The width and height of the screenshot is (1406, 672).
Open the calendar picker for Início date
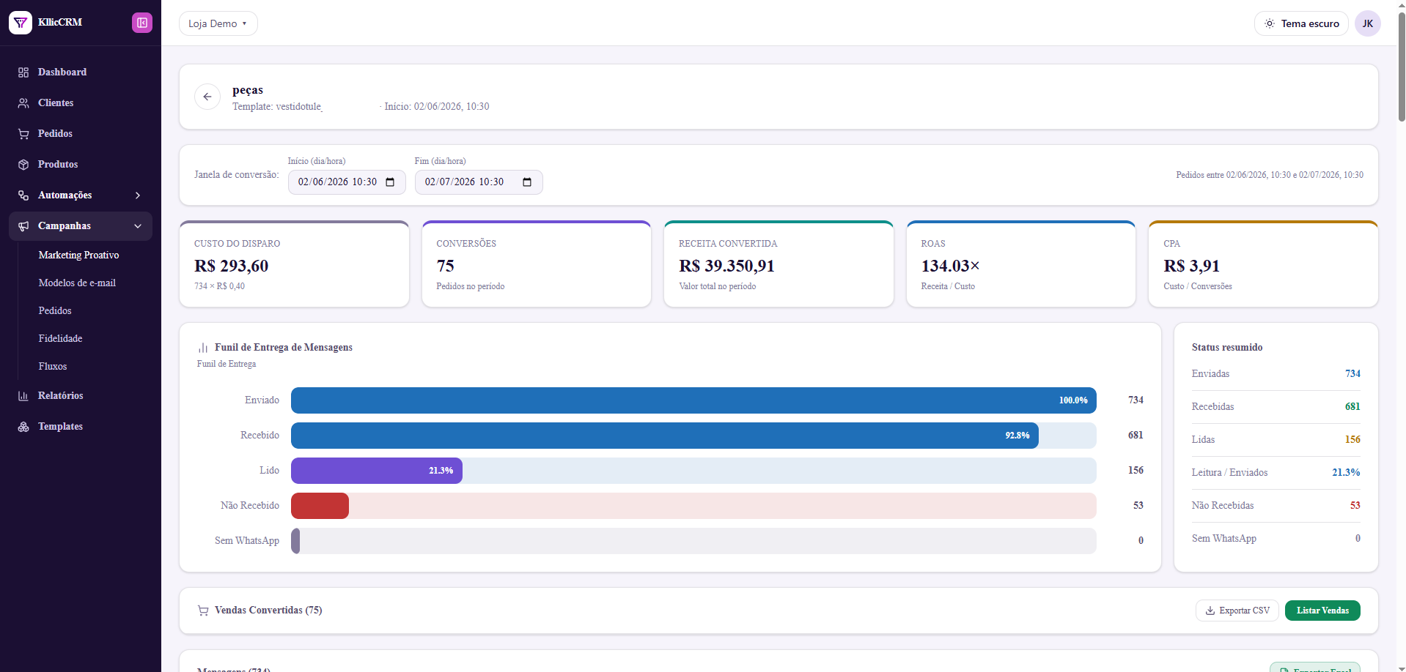tap(390, 182)
